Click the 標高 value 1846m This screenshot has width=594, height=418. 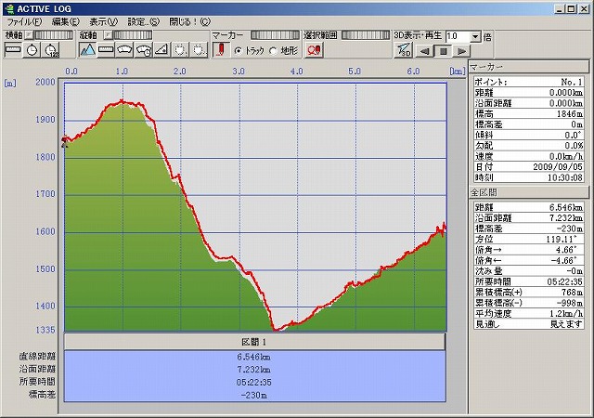pyautogui.click(x=569, y=114)
